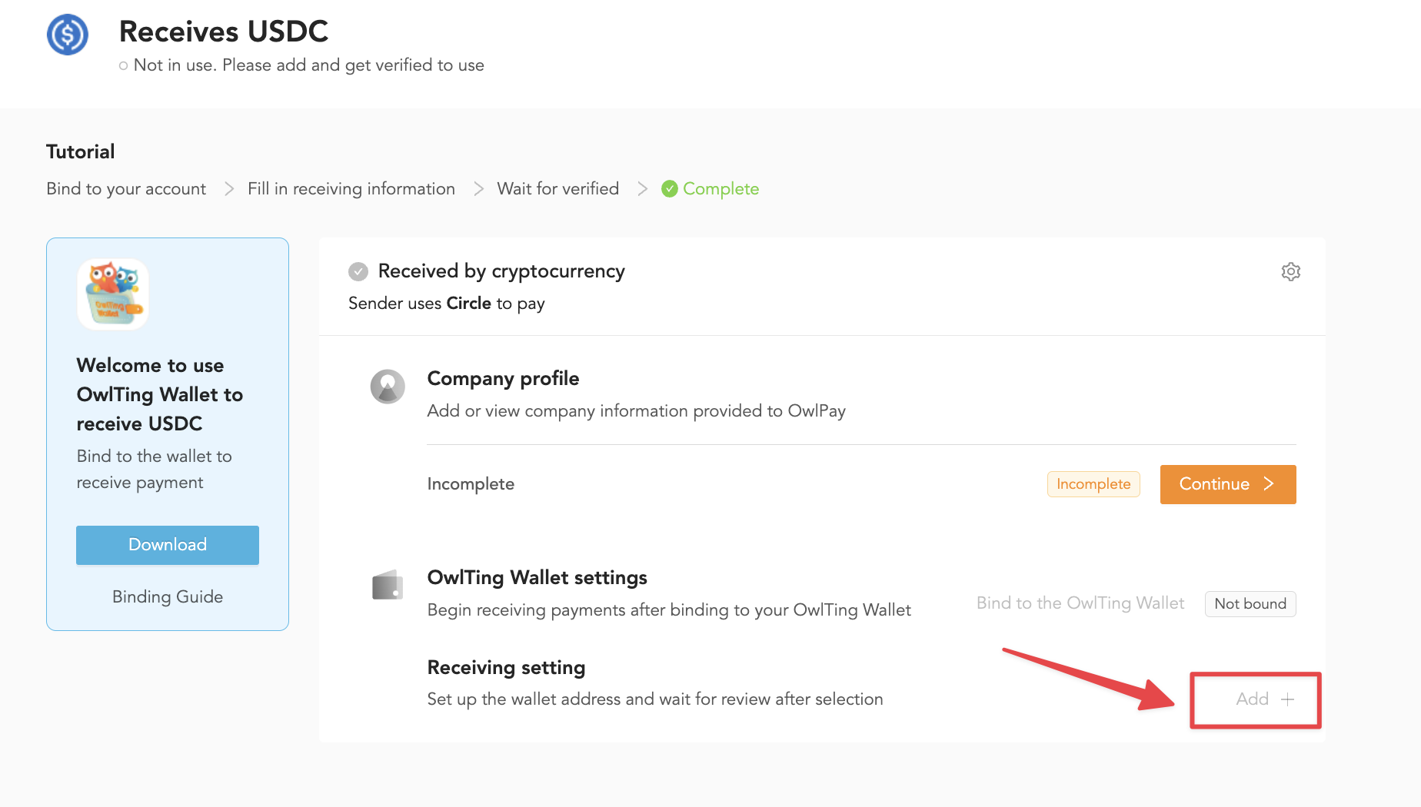Click the Add button for Receiving setting
The image size is (1421, 807).
coord(1265,699)
